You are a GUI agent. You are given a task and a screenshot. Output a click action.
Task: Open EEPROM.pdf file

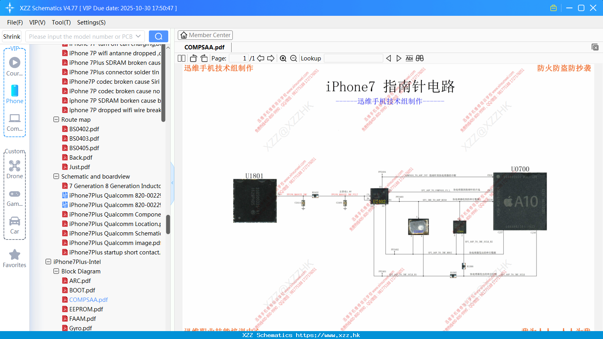[86, 309]
